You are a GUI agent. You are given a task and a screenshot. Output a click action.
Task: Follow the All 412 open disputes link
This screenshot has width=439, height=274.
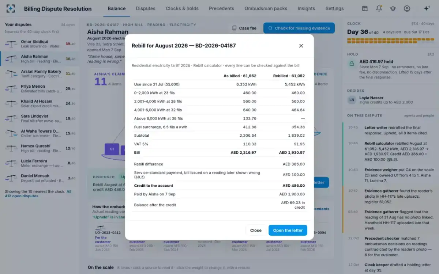pyautogui.click(x=38, y=194)
